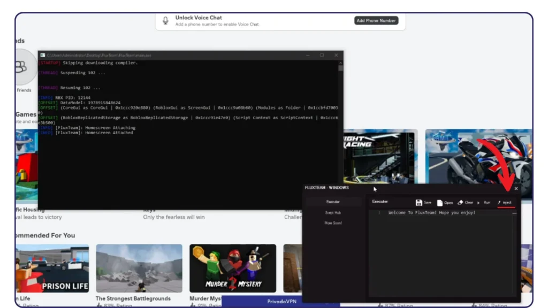Click 'Only the fearless will win' caption
Viewport: 548px width, 308px height.
pyautogui.click(x=174, y=217)
